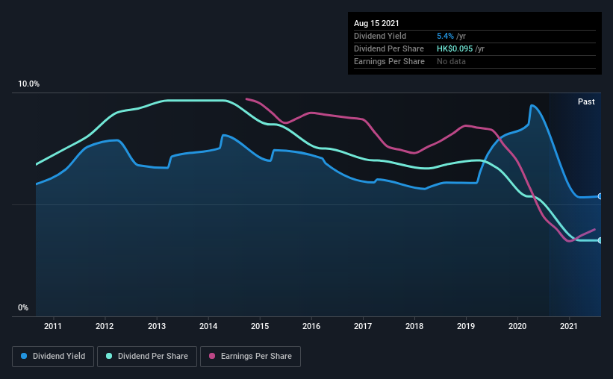Click the 2018 x-axis label
Image resolution: width=613 pixels, height=379 pixels.
pos(414,326)
